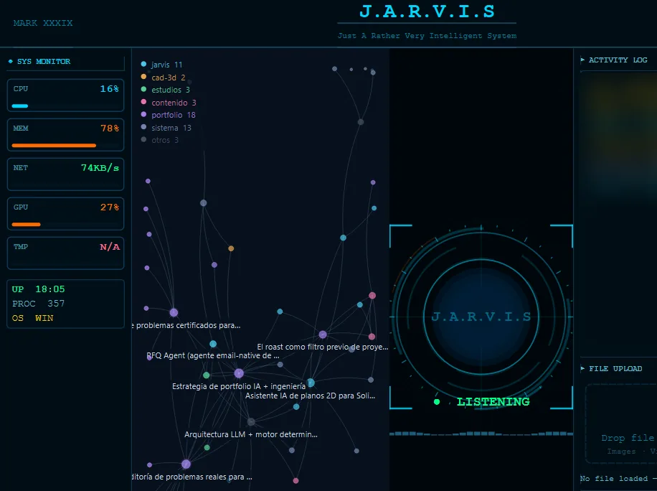
Task: Click label Asistente IA de planos 2D para Soli...
Action: (x=310, y=396)
